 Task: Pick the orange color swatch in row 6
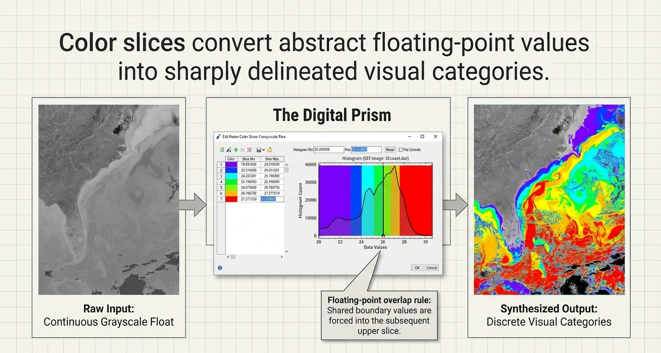[x=232, y=193]
